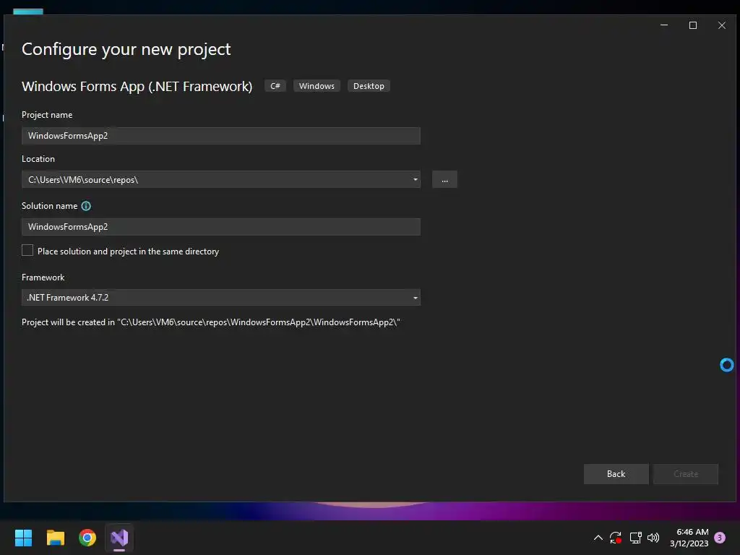Click the C# language tag
Viewport: 740px width, 555px height.
(275, 86)
